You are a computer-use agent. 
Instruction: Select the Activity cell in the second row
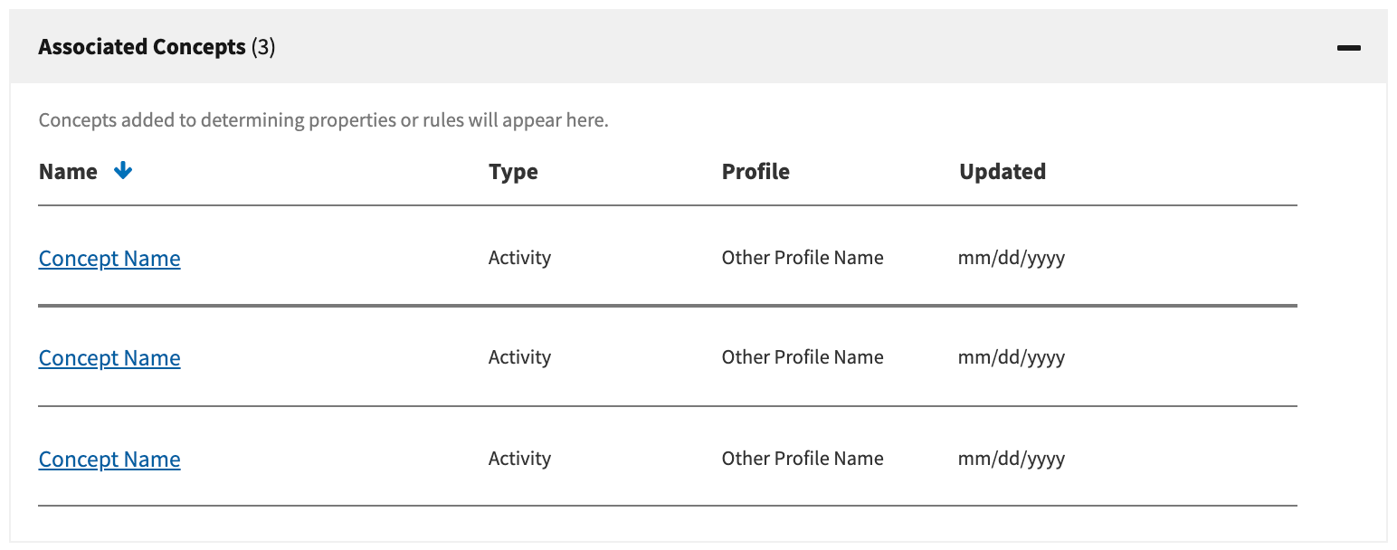(x=519, y=357)
